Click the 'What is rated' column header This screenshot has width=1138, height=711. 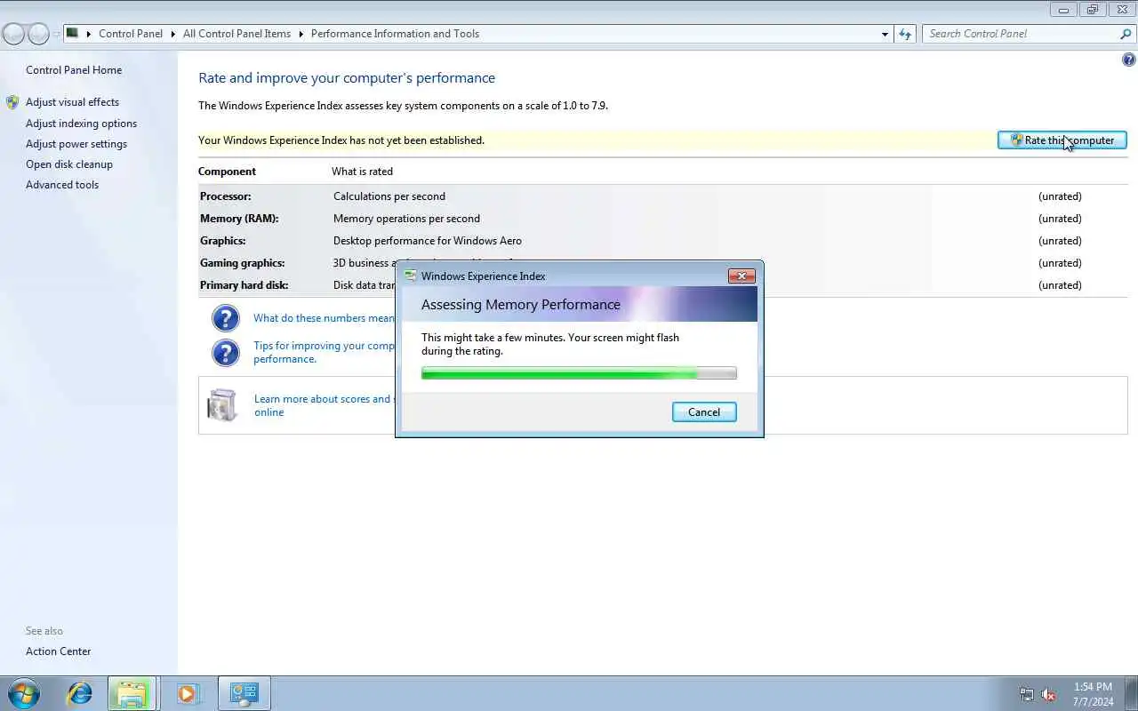click(362, 172)
